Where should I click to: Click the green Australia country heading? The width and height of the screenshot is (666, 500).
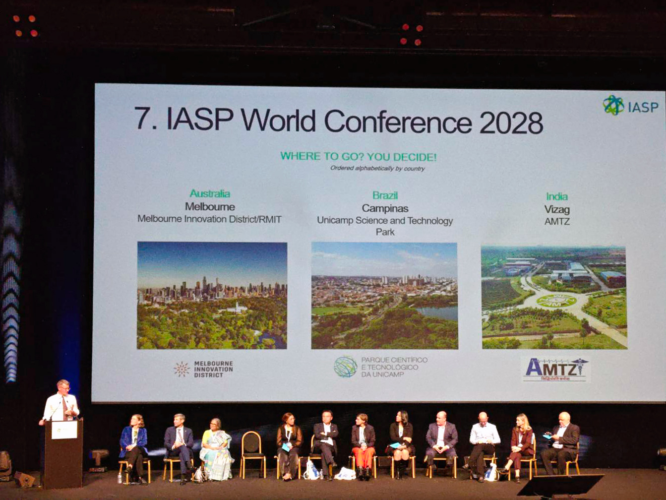click(210, 193)
